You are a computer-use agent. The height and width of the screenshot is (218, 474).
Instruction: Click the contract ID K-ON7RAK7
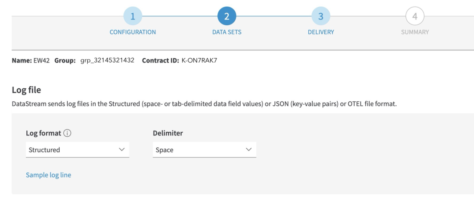pos(199,60)
